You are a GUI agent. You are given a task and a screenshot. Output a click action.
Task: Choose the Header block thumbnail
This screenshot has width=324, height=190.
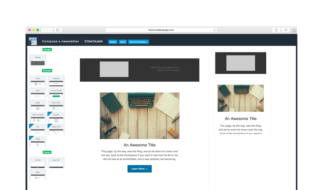(38, 60)
